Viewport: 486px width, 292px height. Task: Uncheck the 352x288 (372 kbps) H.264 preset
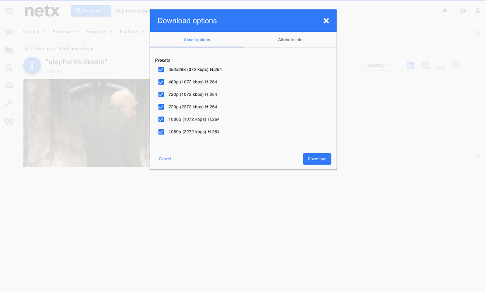click(x=161, y=70)
